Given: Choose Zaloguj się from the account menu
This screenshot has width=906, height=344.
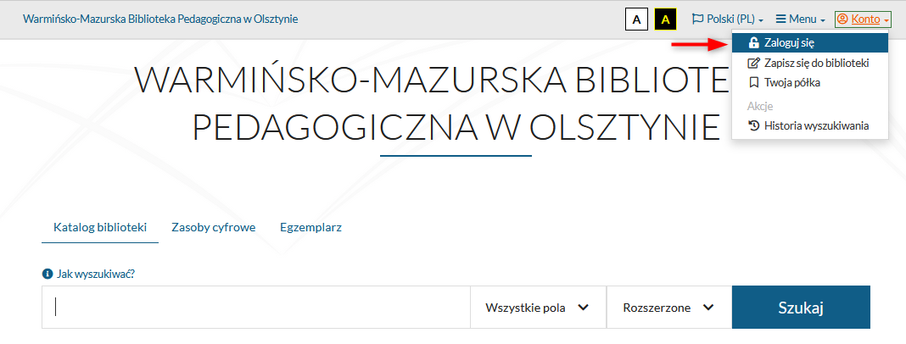Looking at the screenshot, I should (809, 42).
